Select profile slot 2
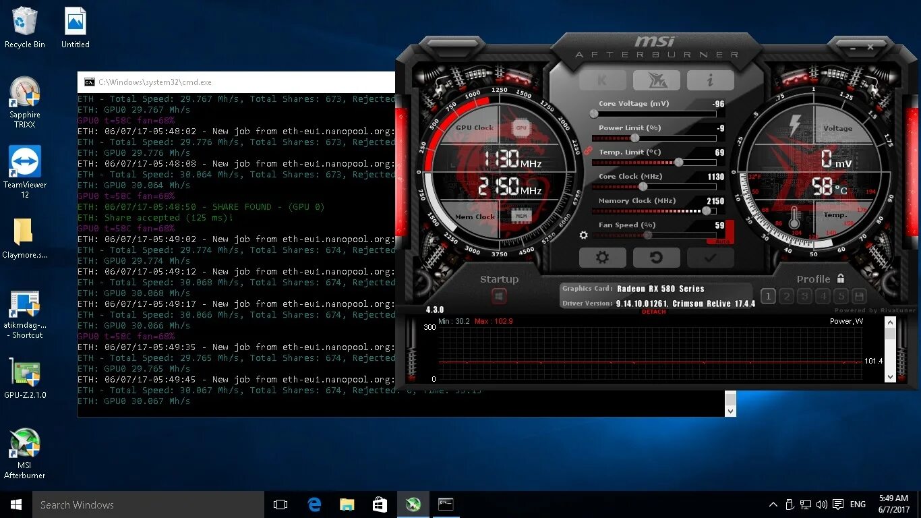This screenshot has width=921, height=518. (x=786, y=296)
